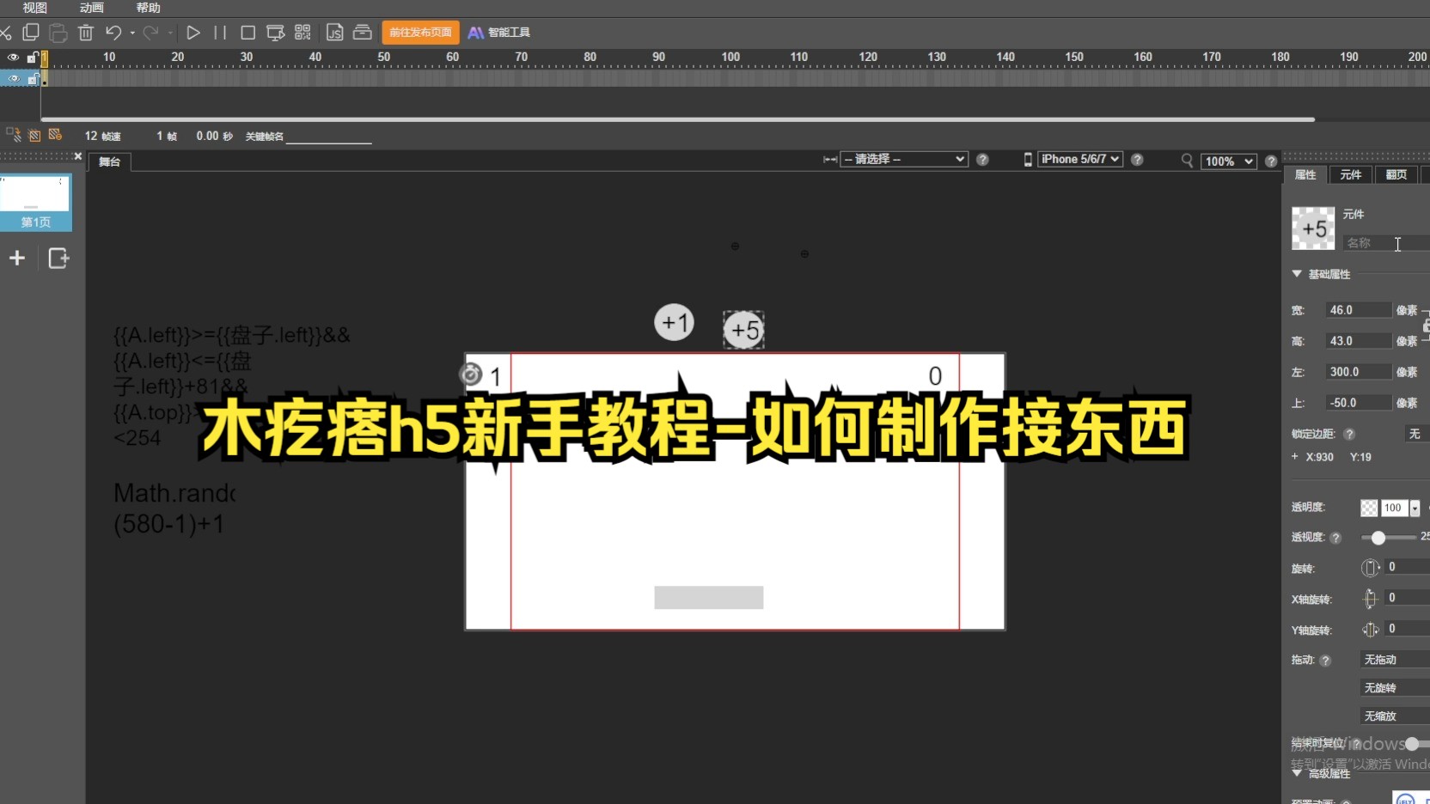The height and width of the screenshot is (804, 1430).
Task: Click the 关键帧名 input field
Action: coord(328,137)
